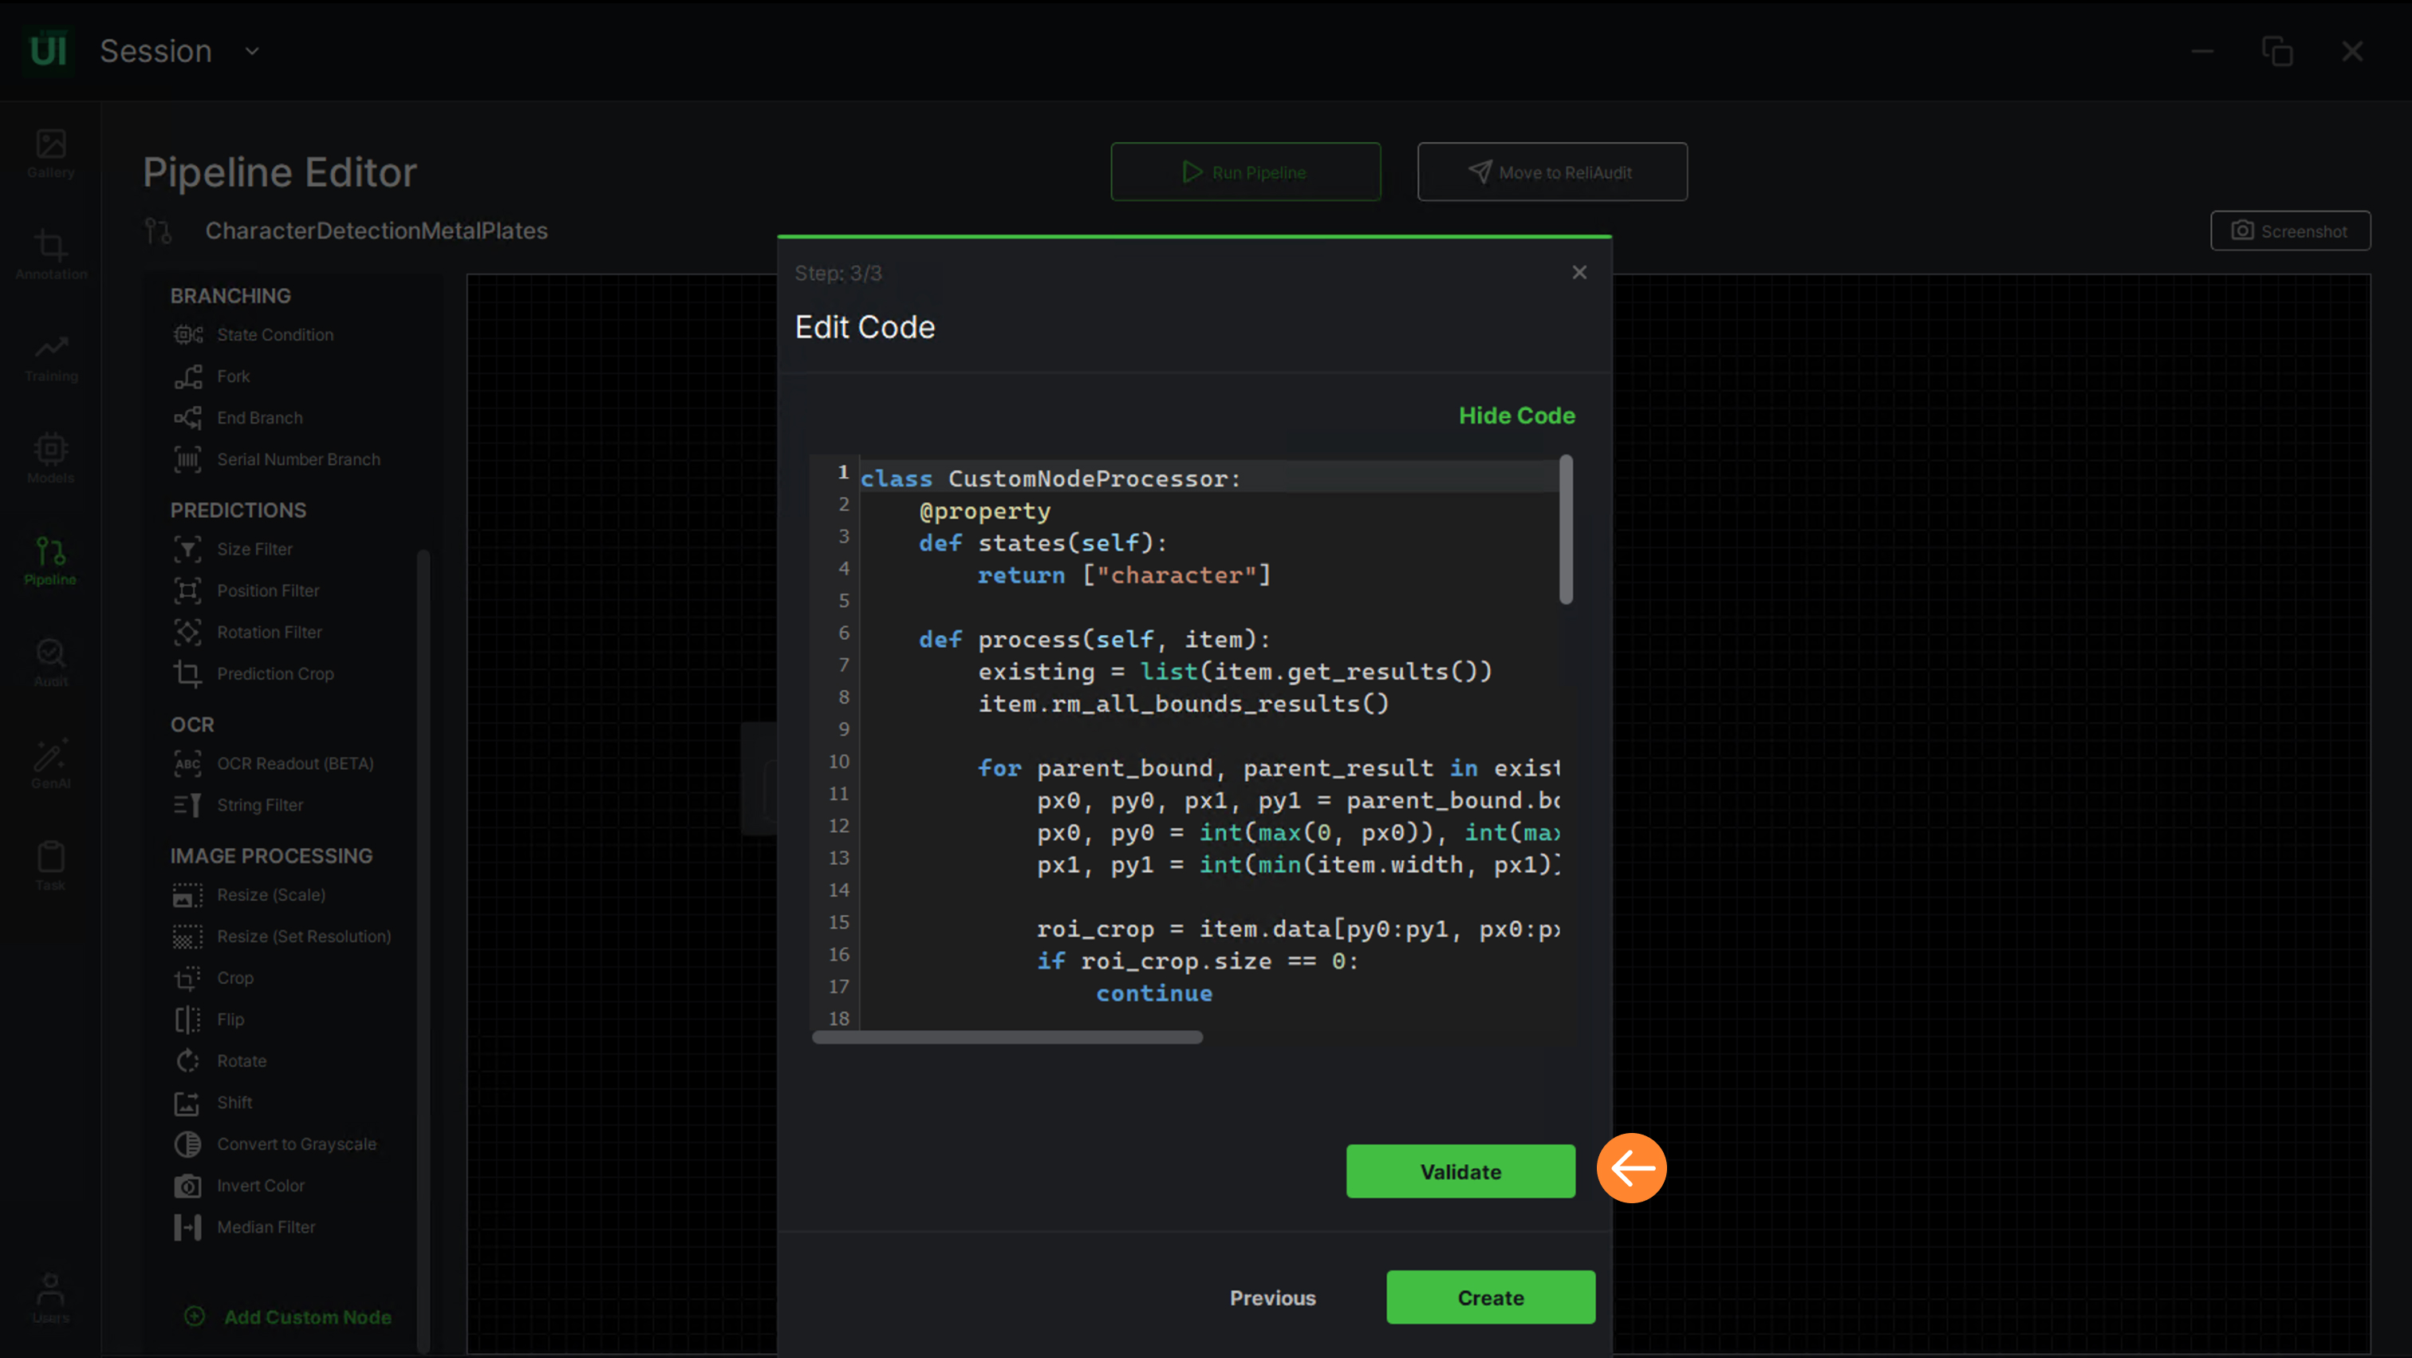Click the 'item.rm_all_bounds_results()' code line
2412x1358 pixels.
click(1184, 704)
